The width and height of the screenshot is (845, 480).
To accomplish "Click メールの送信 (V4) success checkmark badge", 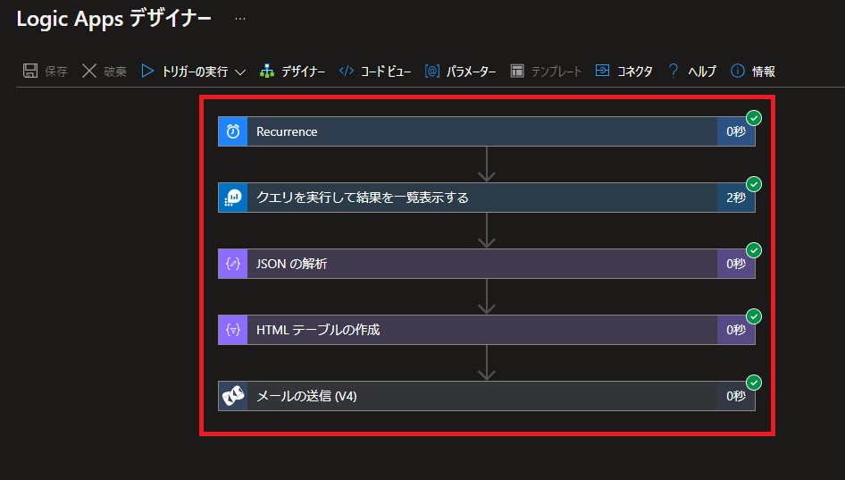I will click(754, 383).
